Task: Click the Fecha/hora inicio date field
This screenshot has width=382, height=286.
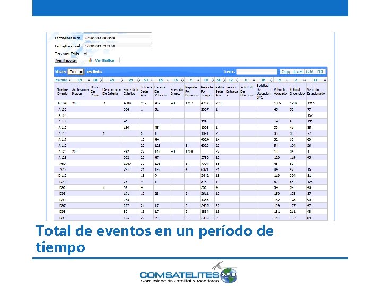Action: [117, 38]
